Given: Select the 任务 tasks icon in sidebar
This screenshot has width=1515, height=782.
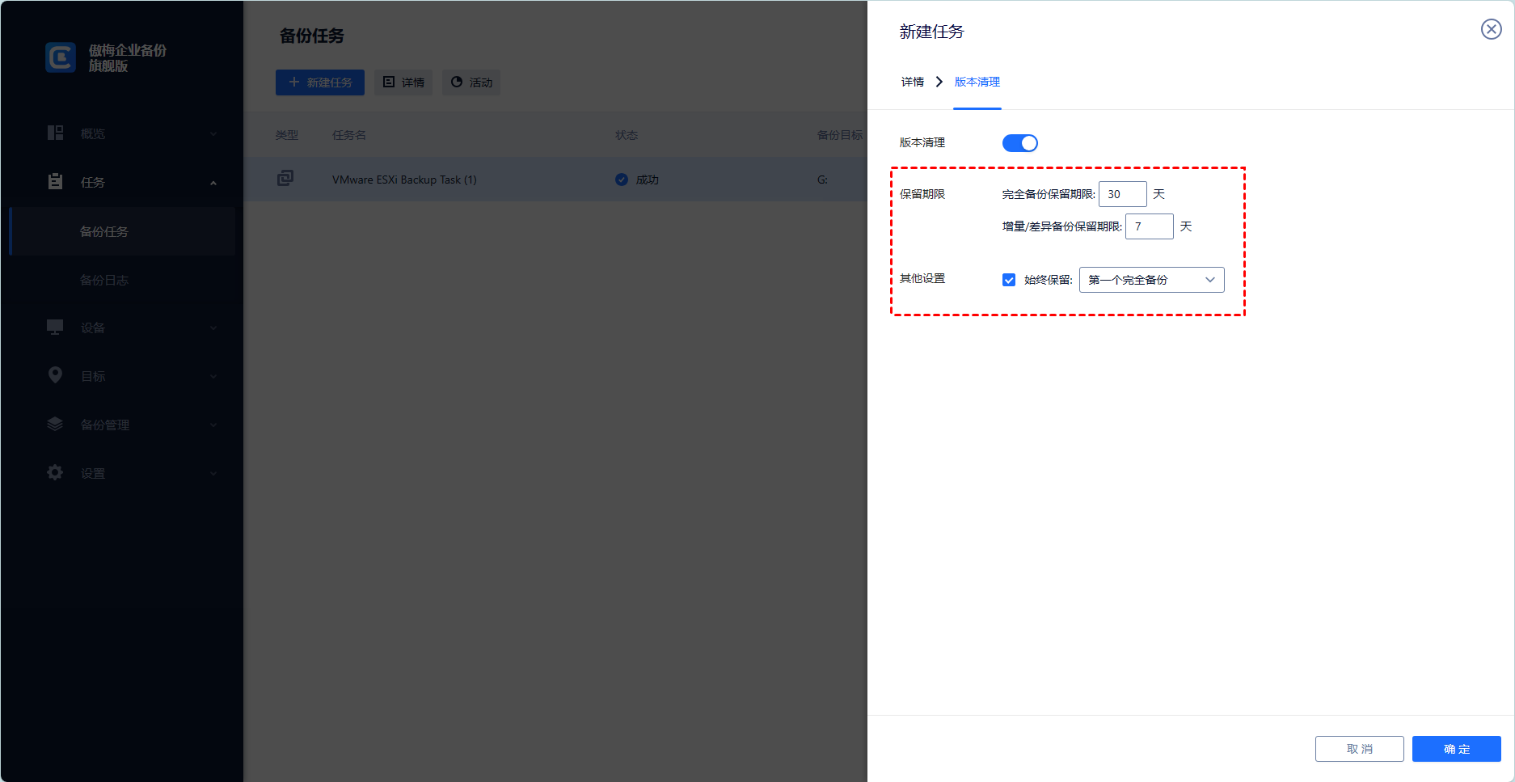Looking at the screenshot, I should (55, 181).
